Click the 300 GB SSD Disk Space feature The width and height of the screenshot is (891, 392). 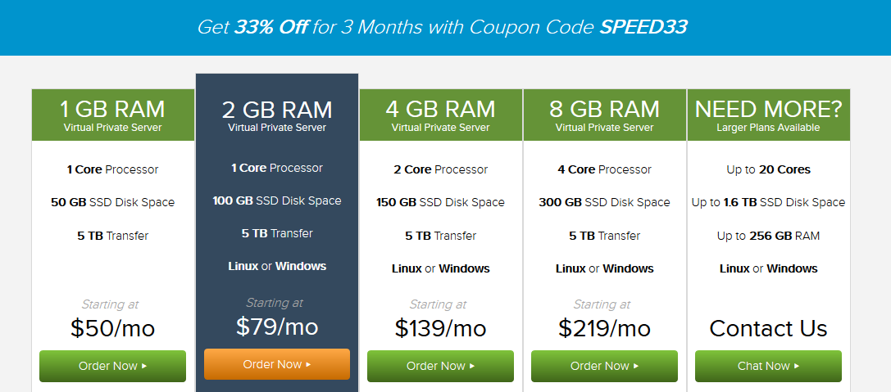(604, 202)
